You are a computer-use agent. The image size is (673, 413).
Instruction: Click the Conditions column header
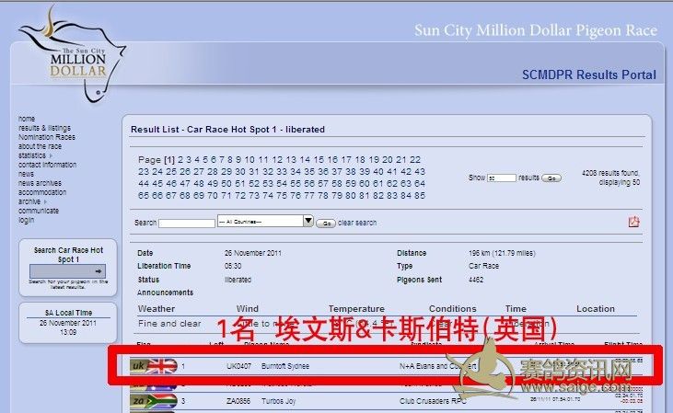452,309
